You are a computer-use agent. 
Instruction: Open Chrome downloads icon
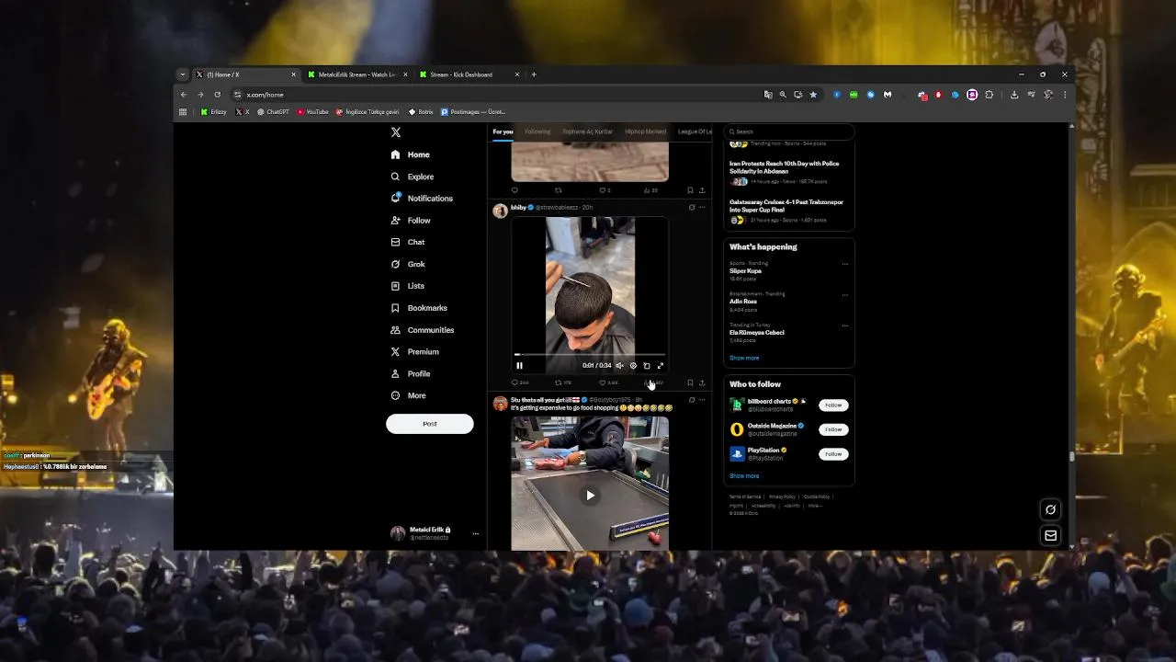click(x=1014, y=95)
